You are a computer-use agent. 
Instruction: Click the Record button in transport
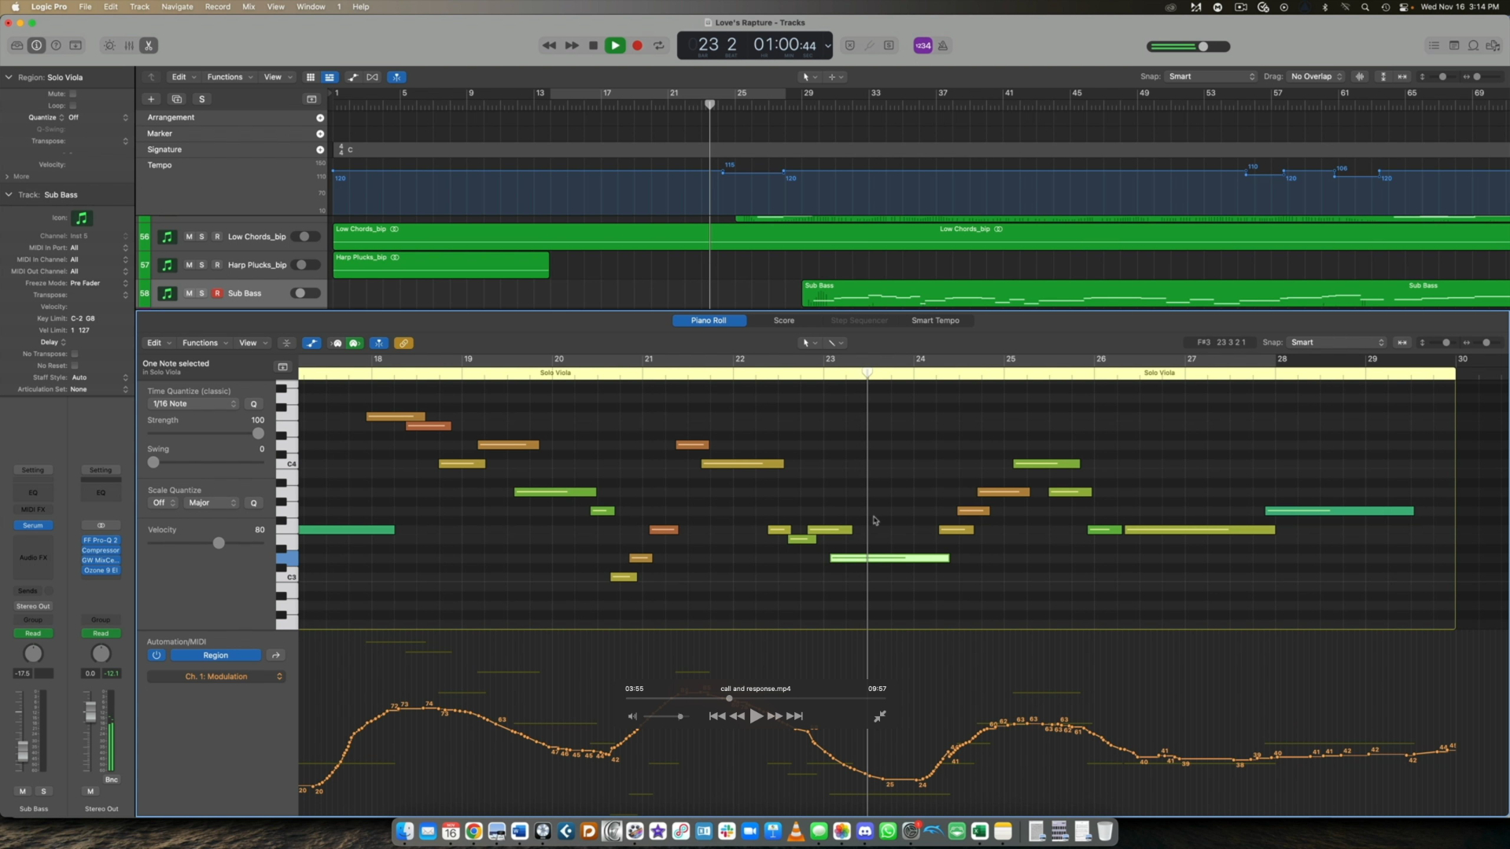pos(637,46)
